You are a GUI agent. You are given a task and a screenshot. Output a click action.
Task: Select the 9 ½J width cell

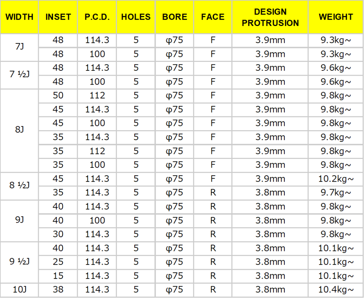pyautogui.click(x=19, y=262)
